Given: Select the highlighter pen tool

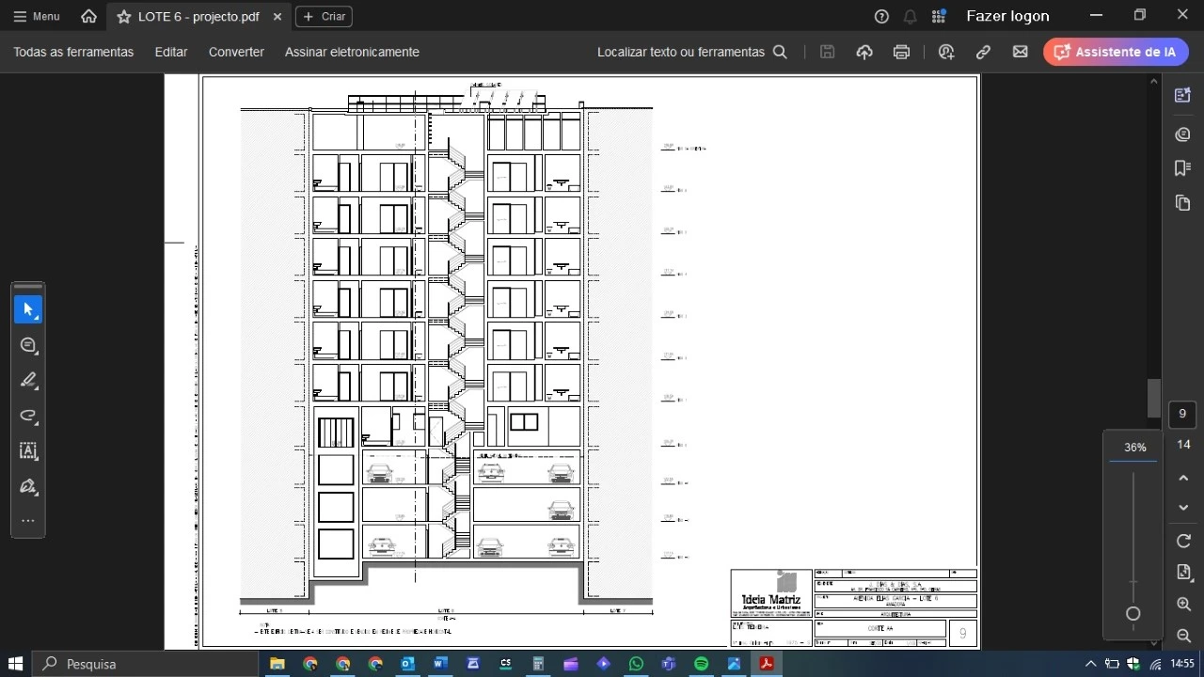Looking at the screenshot, I should coord(28,380).
